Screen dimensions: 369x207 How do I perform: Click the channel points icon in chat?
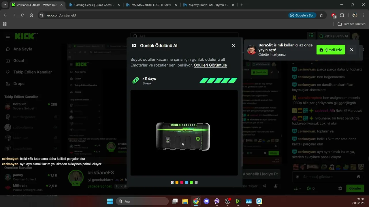297,189
